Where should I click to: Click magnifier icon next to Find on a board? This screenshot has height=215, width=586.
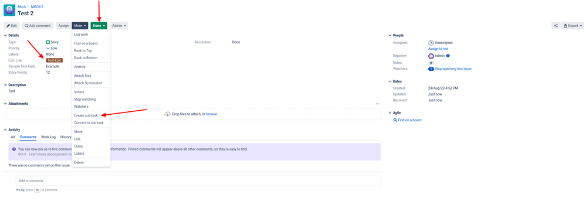(x=395, y=120)
